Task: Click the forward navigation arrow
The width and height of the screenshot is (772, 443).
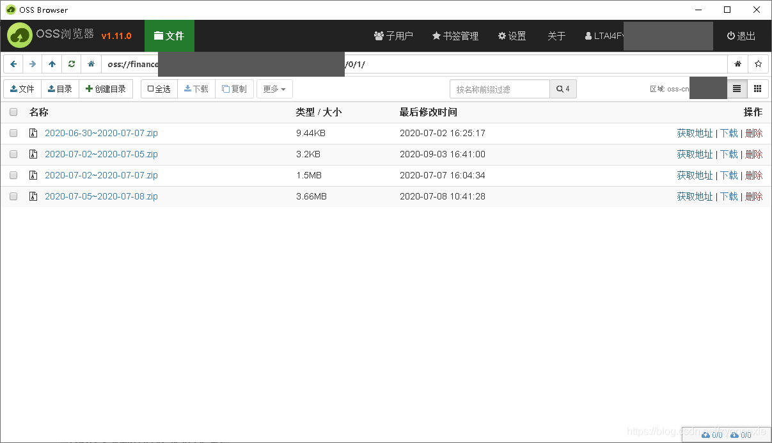Action: (x=32, y=64)
